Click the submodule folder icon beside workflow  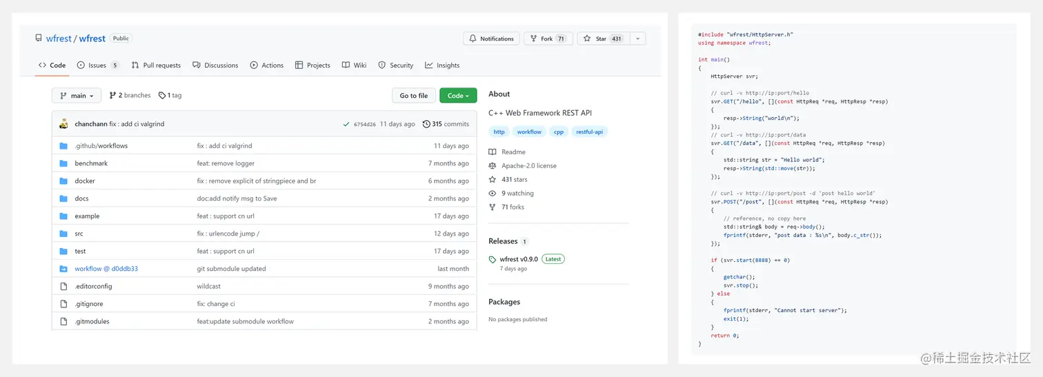click(63, 269)
